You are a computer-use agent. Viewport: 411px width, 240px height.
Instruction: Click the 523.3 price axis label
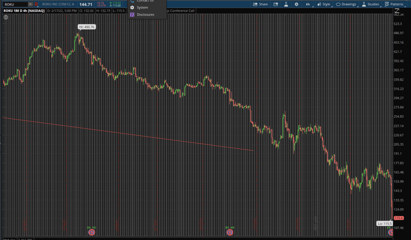pos(398,24)
